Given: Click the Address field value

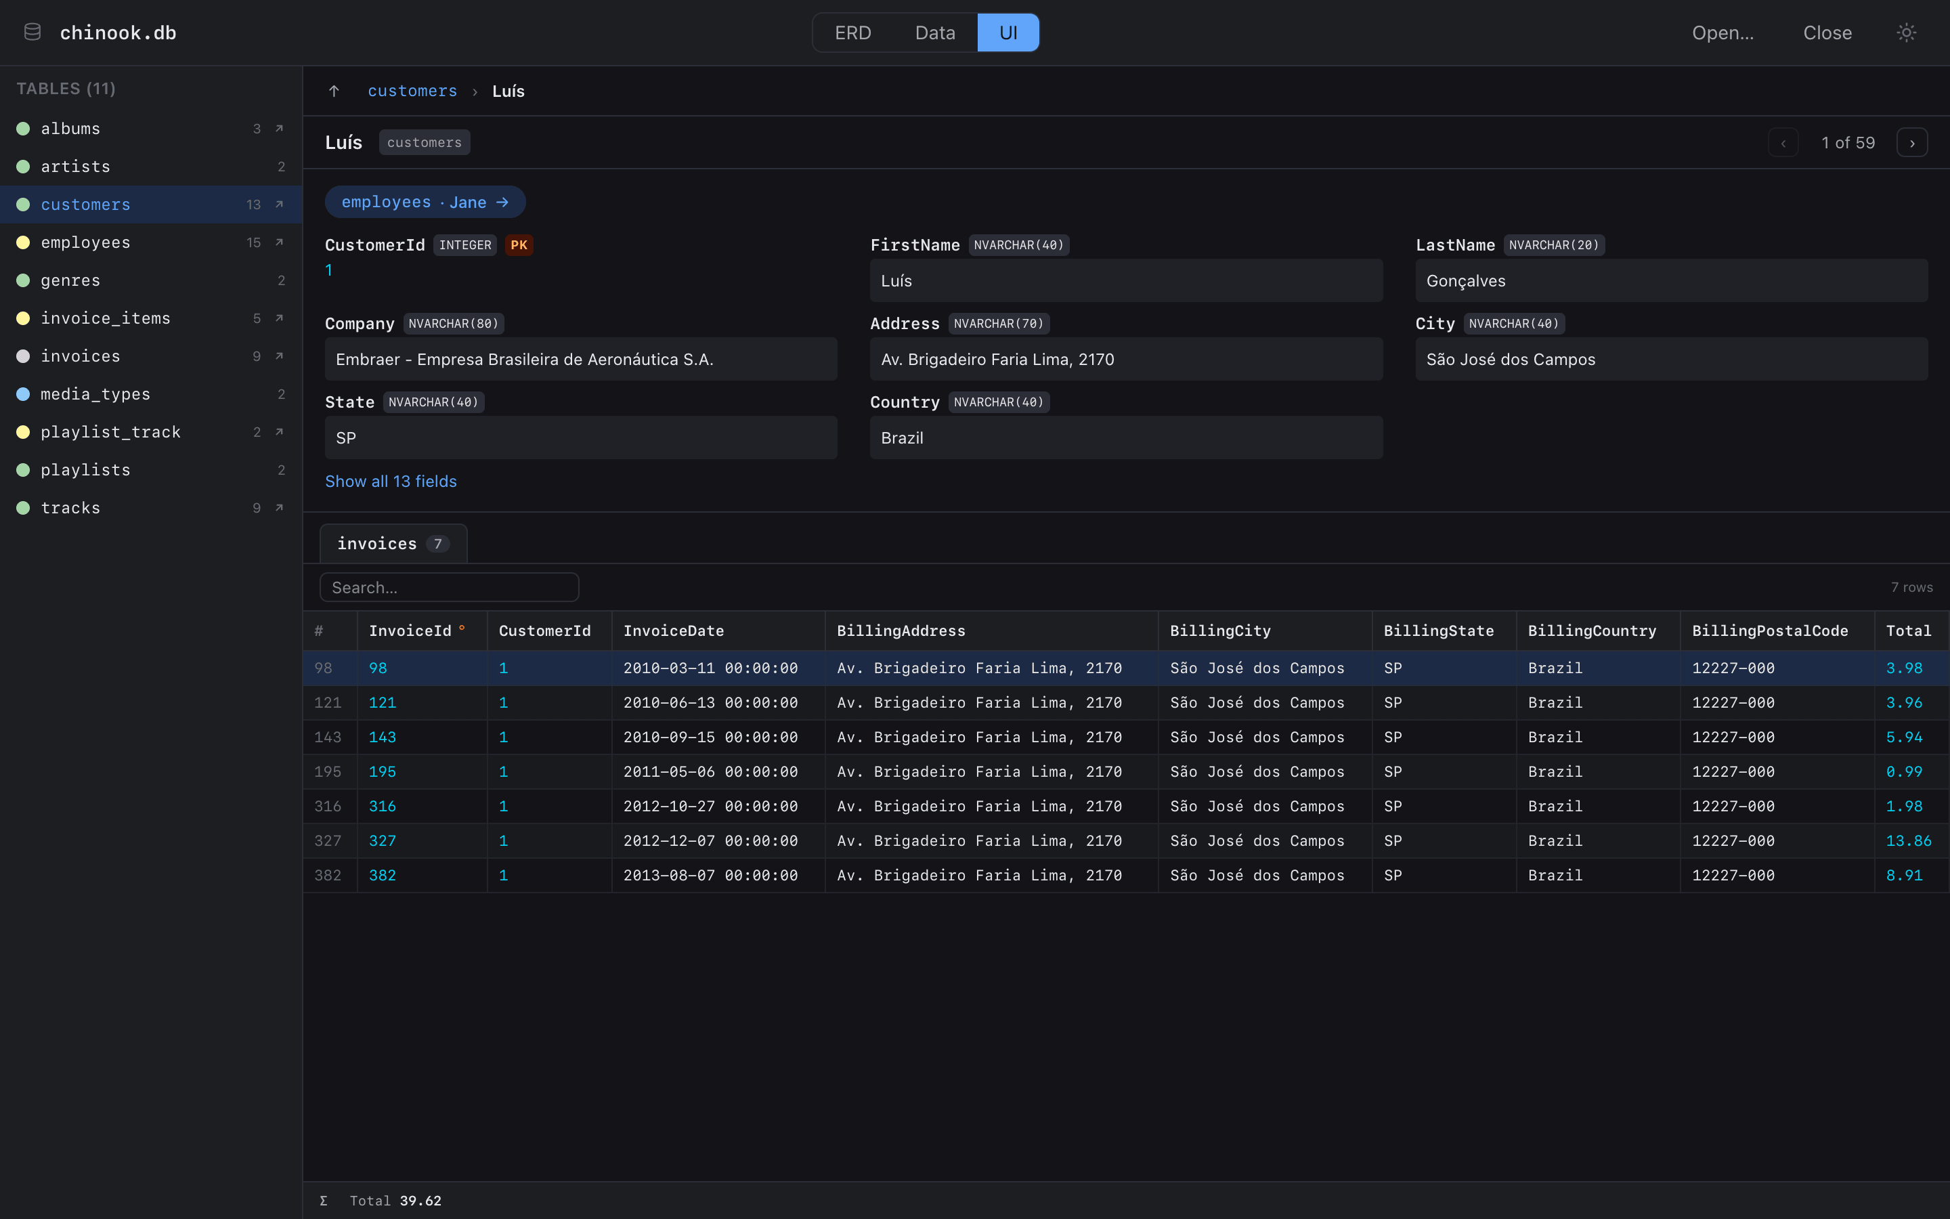Looking at the screenshot, I should [x=1126, y=359].
